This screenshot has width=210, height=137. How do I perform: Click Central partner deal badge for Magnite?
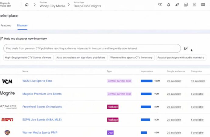(x=119, y=94)
